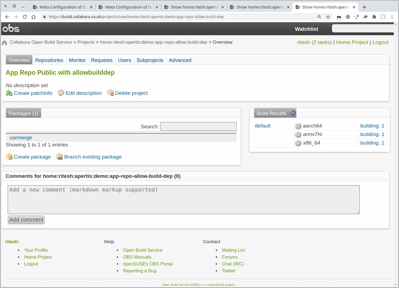Click the OBS logo in header
Viewport: 399px width, 288px height.
pos(11,29)
